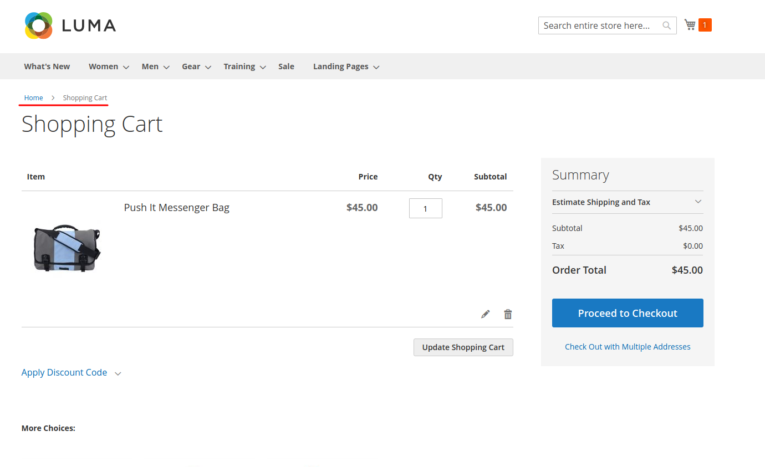Image resolution: width=765 pixels, height=467 pixels.
Task: Click Update Shopping Cart
Action: pyautogui.click(x=463, y=347)
